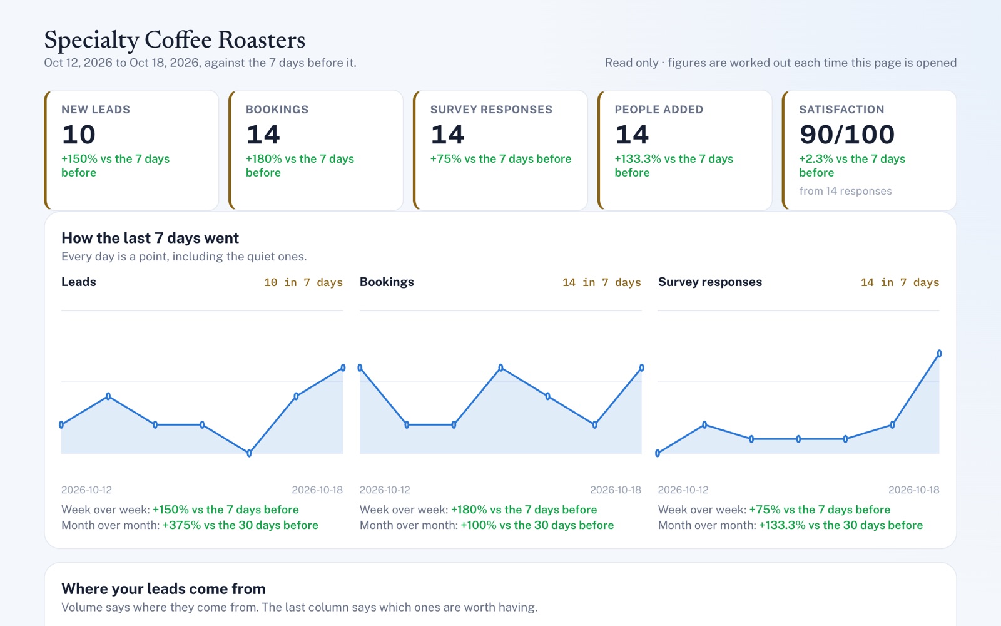The height and width of the screenshot is (626, 1001).
Task: Click the Specialty Coffee Roasters page title
Action: point(175,40)
